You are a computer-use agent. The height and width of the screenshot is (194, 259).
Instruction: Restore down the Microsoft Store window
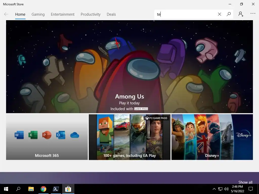point(242,4)
